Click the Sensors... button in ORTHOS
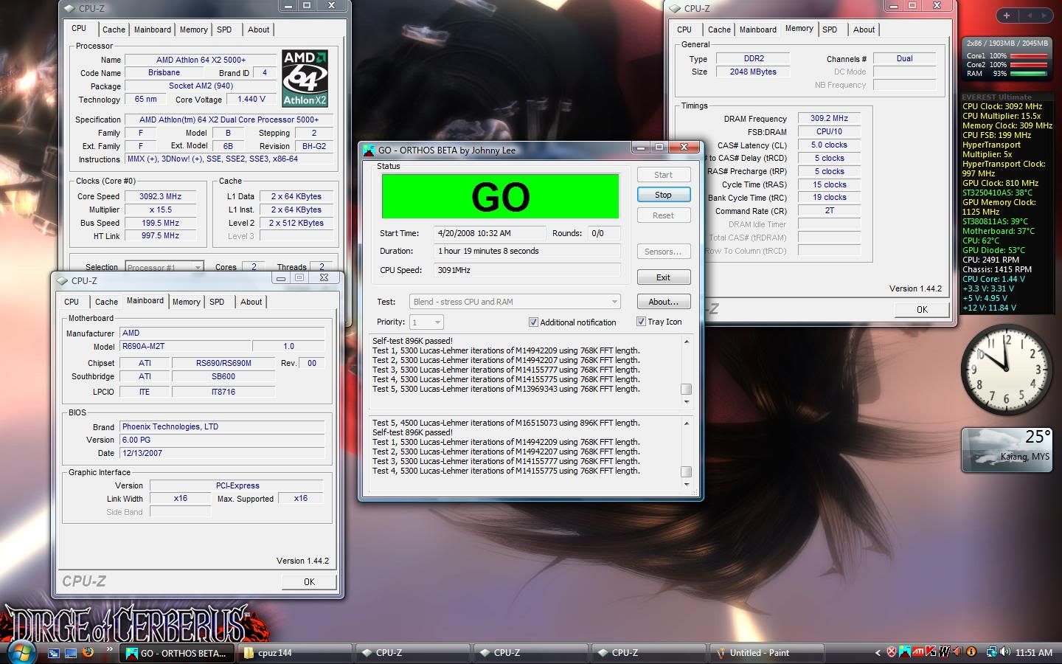 point(663,252)
